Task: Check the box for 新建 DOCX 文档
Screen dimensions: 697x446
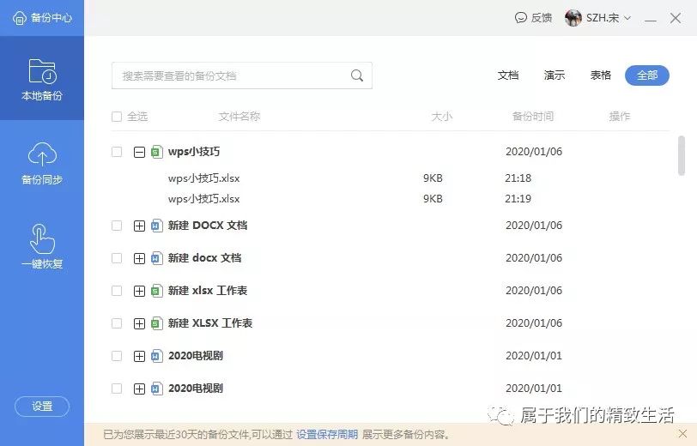Action: tap(117, 226)
